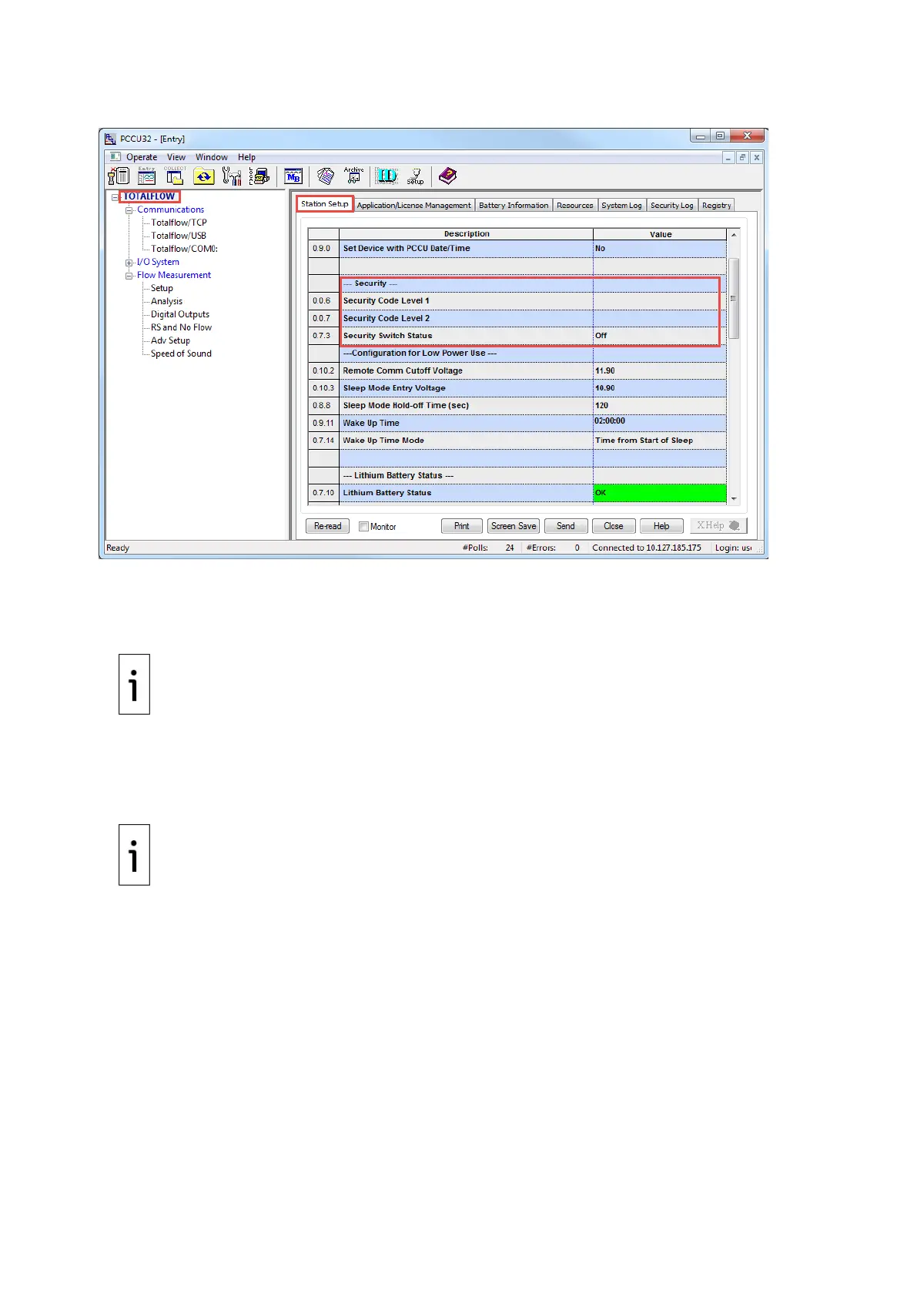917x1297 pixels.
Task: Click the table scrollbar up arrow
Action: 734,235
